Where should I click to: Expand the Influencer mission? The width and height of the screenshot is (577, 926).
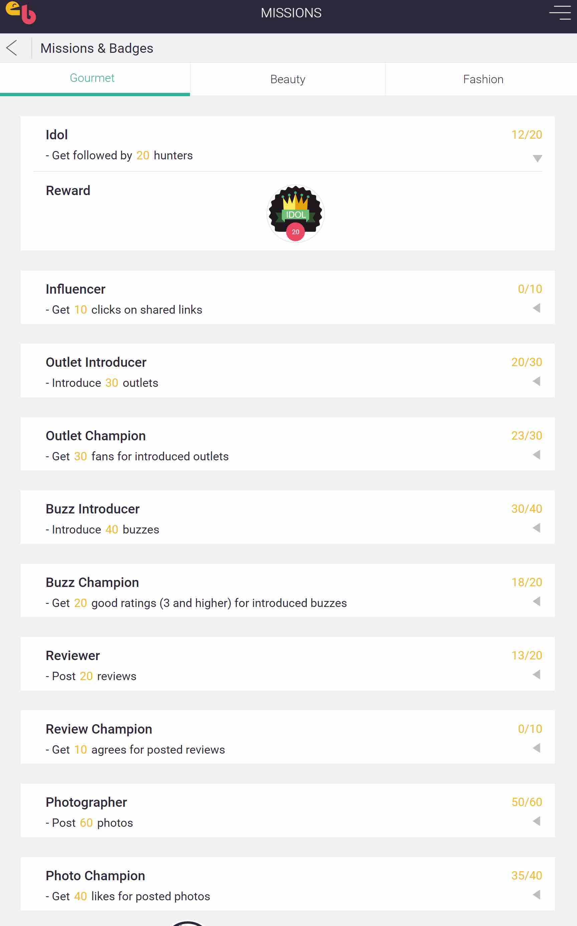(x=537, y=308)
